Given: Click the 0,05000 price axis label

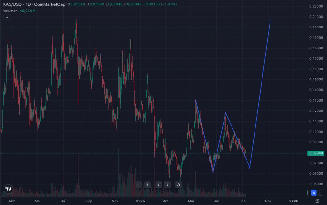Looking at the screenshot, I should (x=316, y=184).
